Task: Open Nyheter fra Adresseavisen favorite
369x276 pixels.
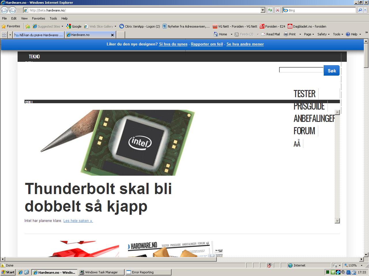Action: (186, 26)
